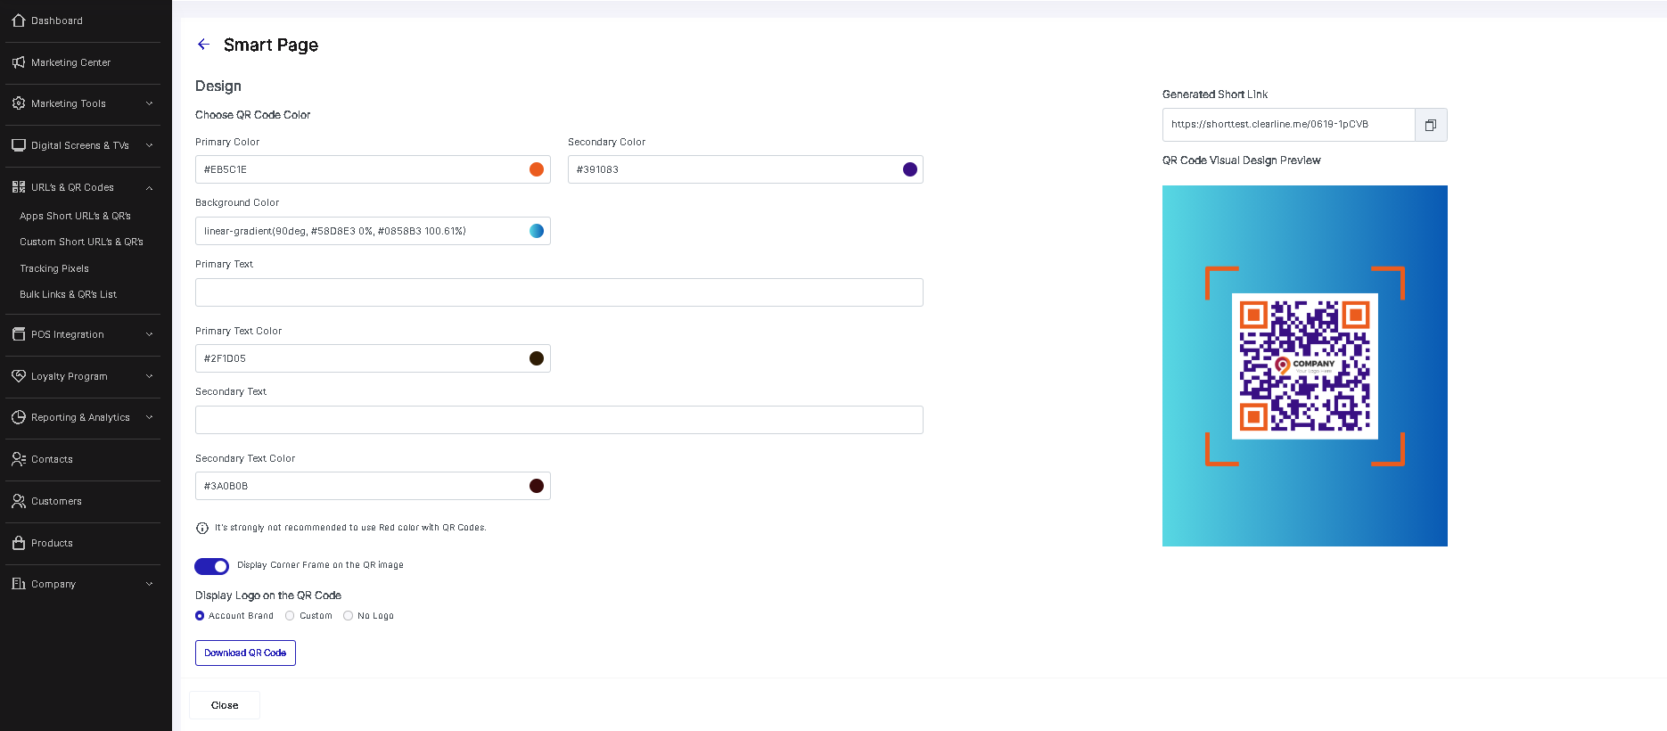Image resolution: width=1667 pixels, height=731 pixels.
Task: Click the Download QR Code button
Action: click(x=245, y=653)
